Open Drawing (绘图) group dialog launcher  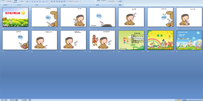[x=115, y=5]
